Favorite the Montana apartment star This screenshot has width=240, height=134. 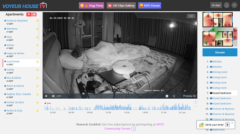pos(37,29)
